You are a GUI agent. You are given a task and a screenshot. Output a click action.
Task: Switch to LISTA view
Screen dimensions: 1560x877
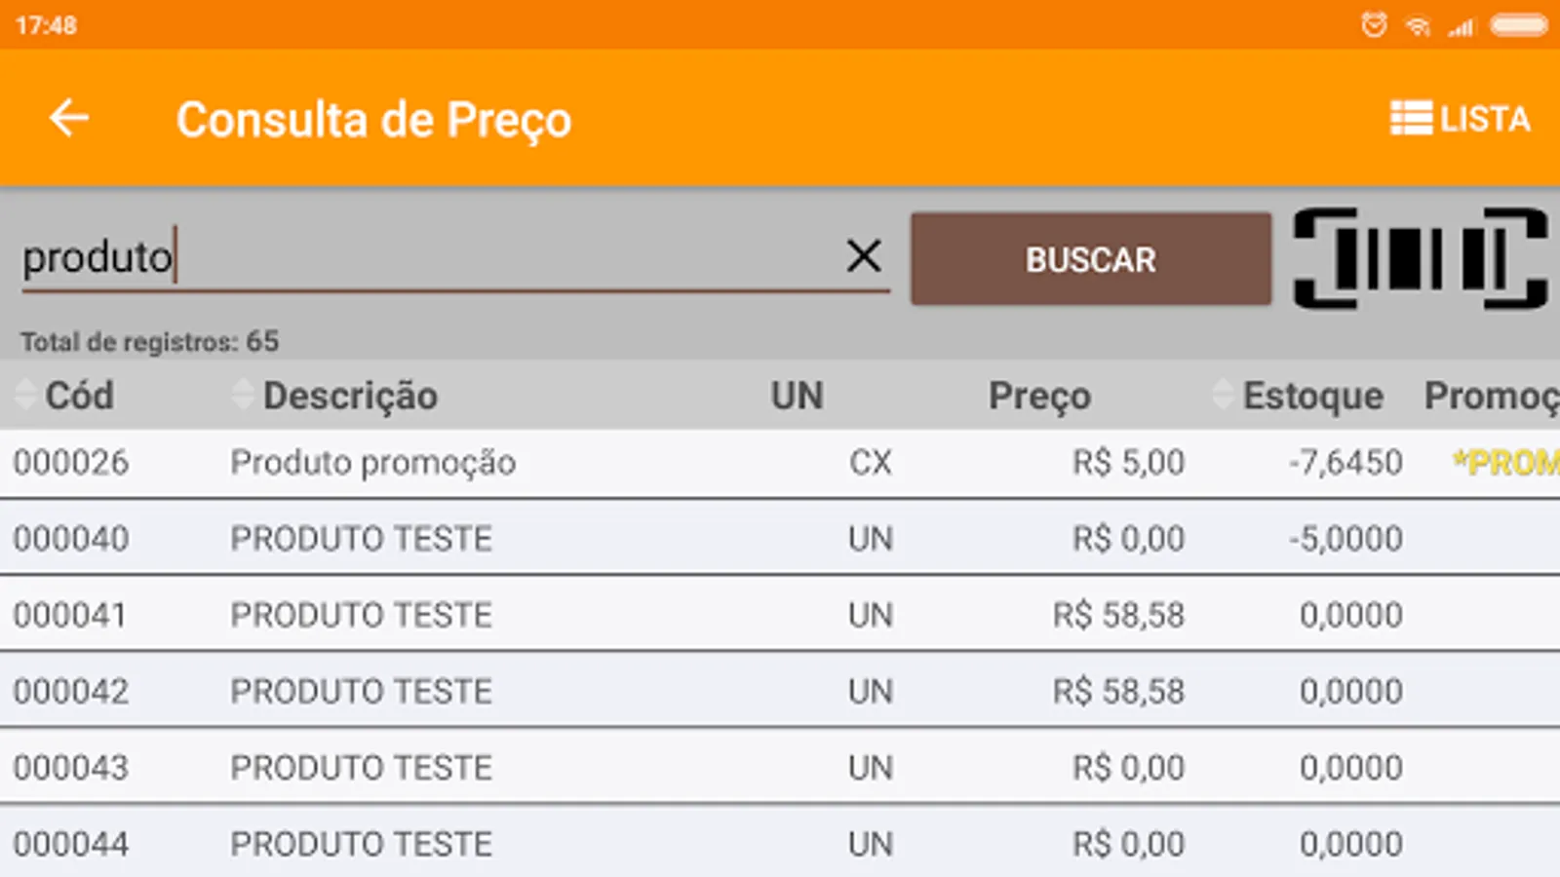coord(1460,119)
